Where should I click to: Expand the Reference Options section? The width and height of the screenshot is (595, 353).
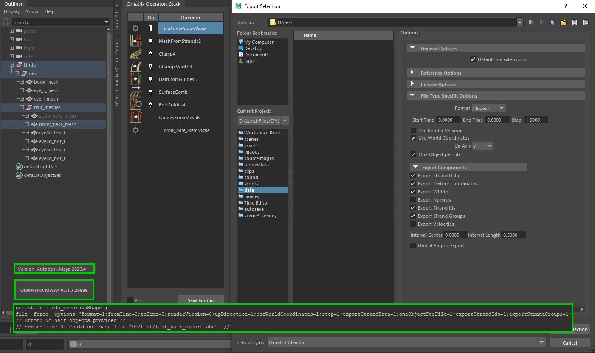point(412,73)
